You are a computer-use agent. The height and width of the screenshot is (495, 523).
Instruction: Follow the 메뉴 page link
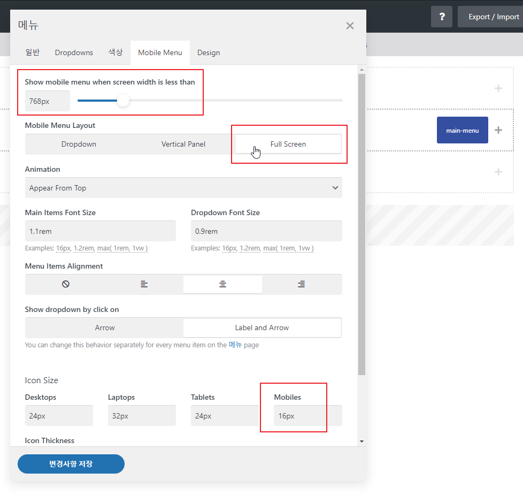pyautogui.click(x=235, y=345)
